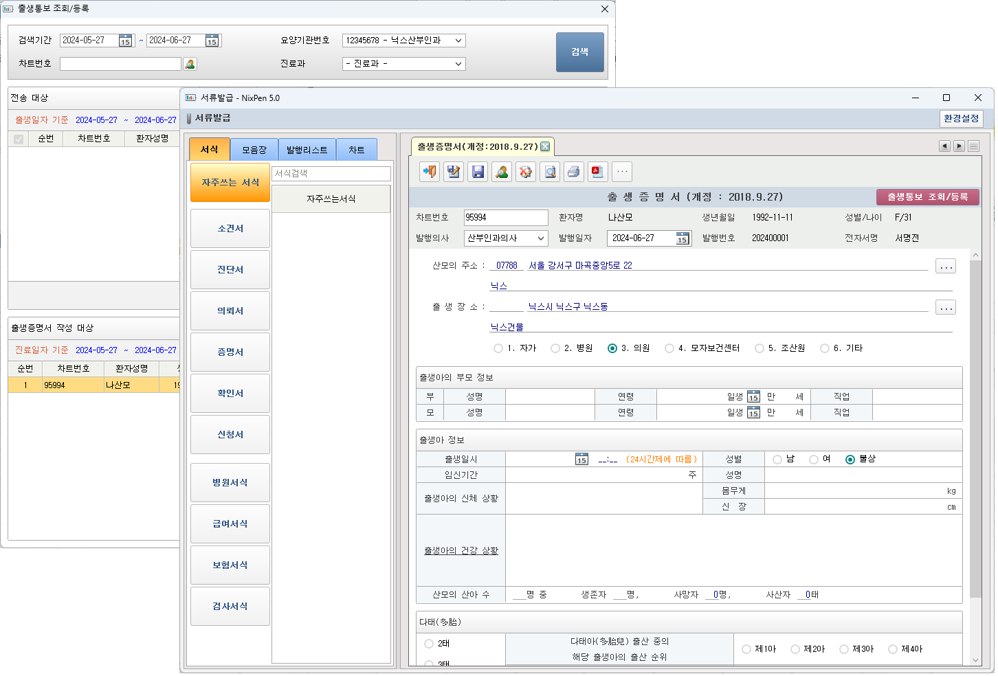Export document with the PDF icon
This screenshot has height=676, width=998.
pos(597,172)
